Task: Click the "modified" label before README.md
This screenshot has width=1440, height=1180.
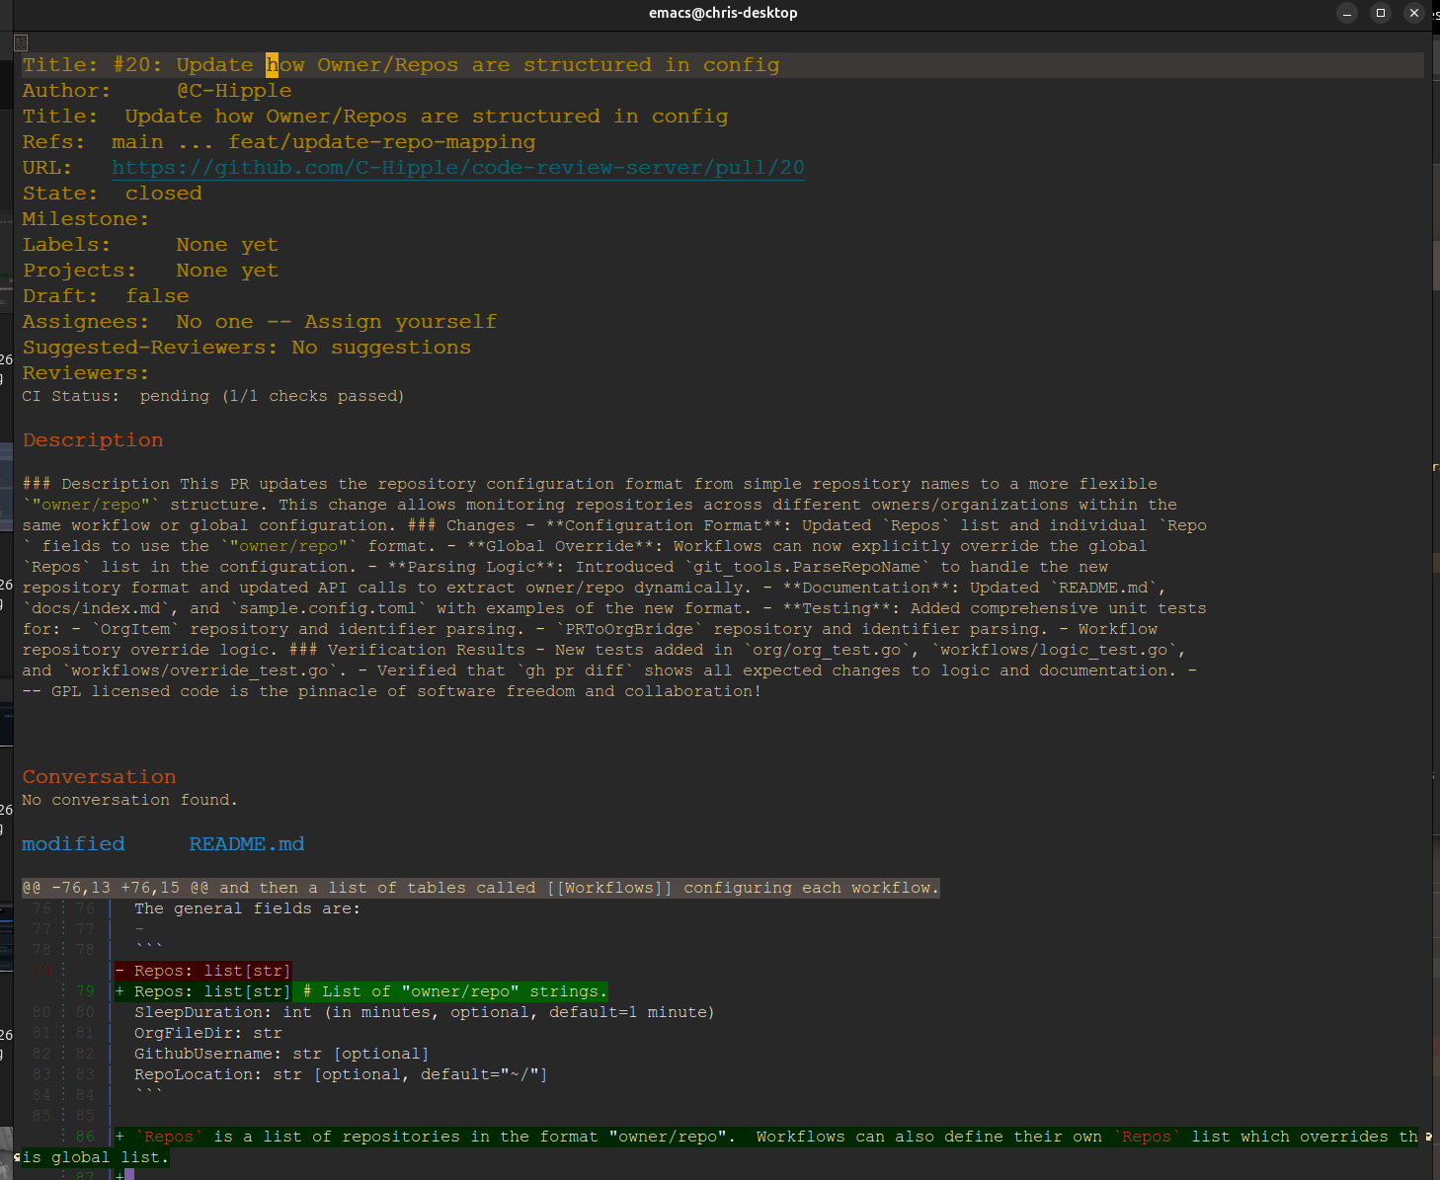Action: [73, 844]
